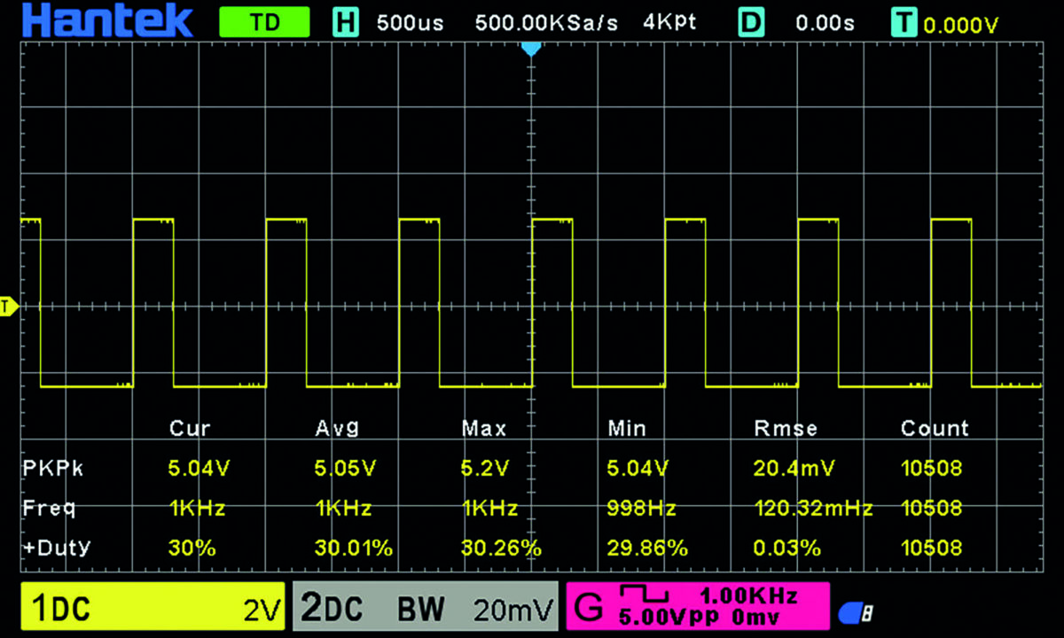Click the +Duty min value 29.86%
This screenshot has width=1064, height=638.
(647, 549)
